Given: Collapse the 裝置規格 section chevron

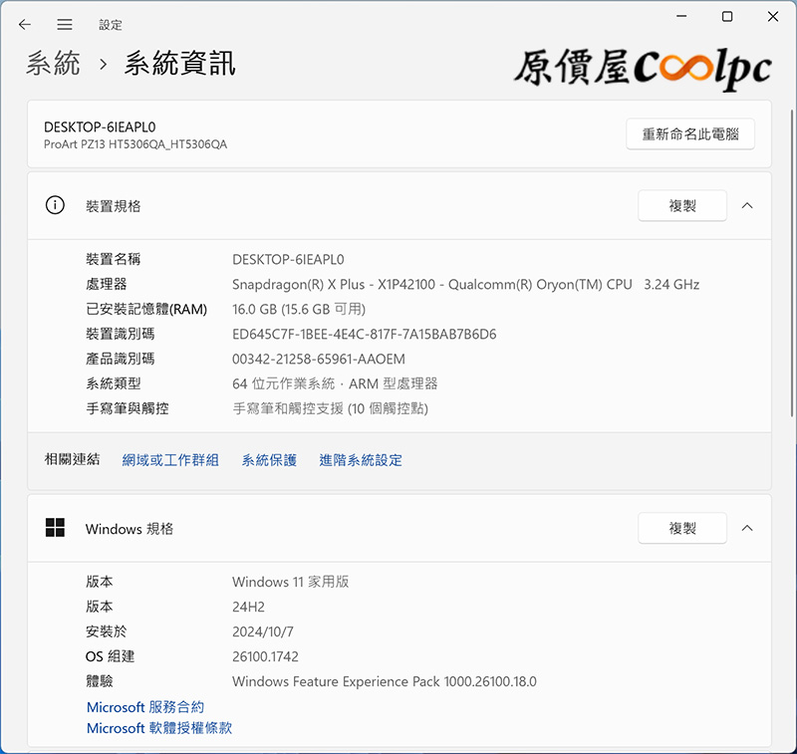Looking at the screenshot, I should pyautogui.click(x=747, y=206).
